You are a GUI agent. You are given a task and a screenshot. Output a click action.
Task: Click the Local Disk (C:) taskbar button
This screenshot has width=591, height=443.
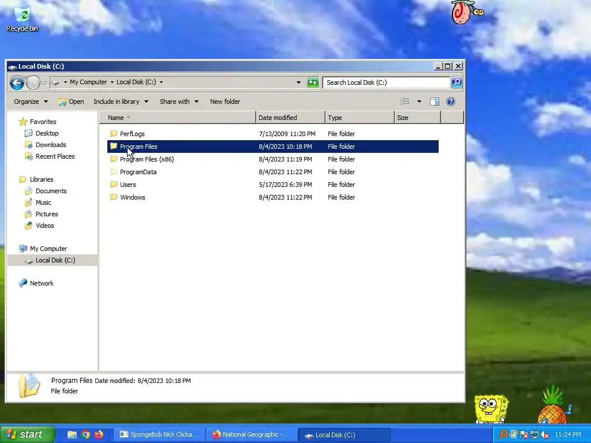pos(344,435)
